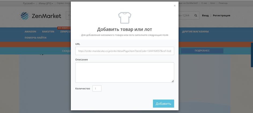Open the Русский language dropdown
Screen dimensions: 253x113
tap(29, 3)
